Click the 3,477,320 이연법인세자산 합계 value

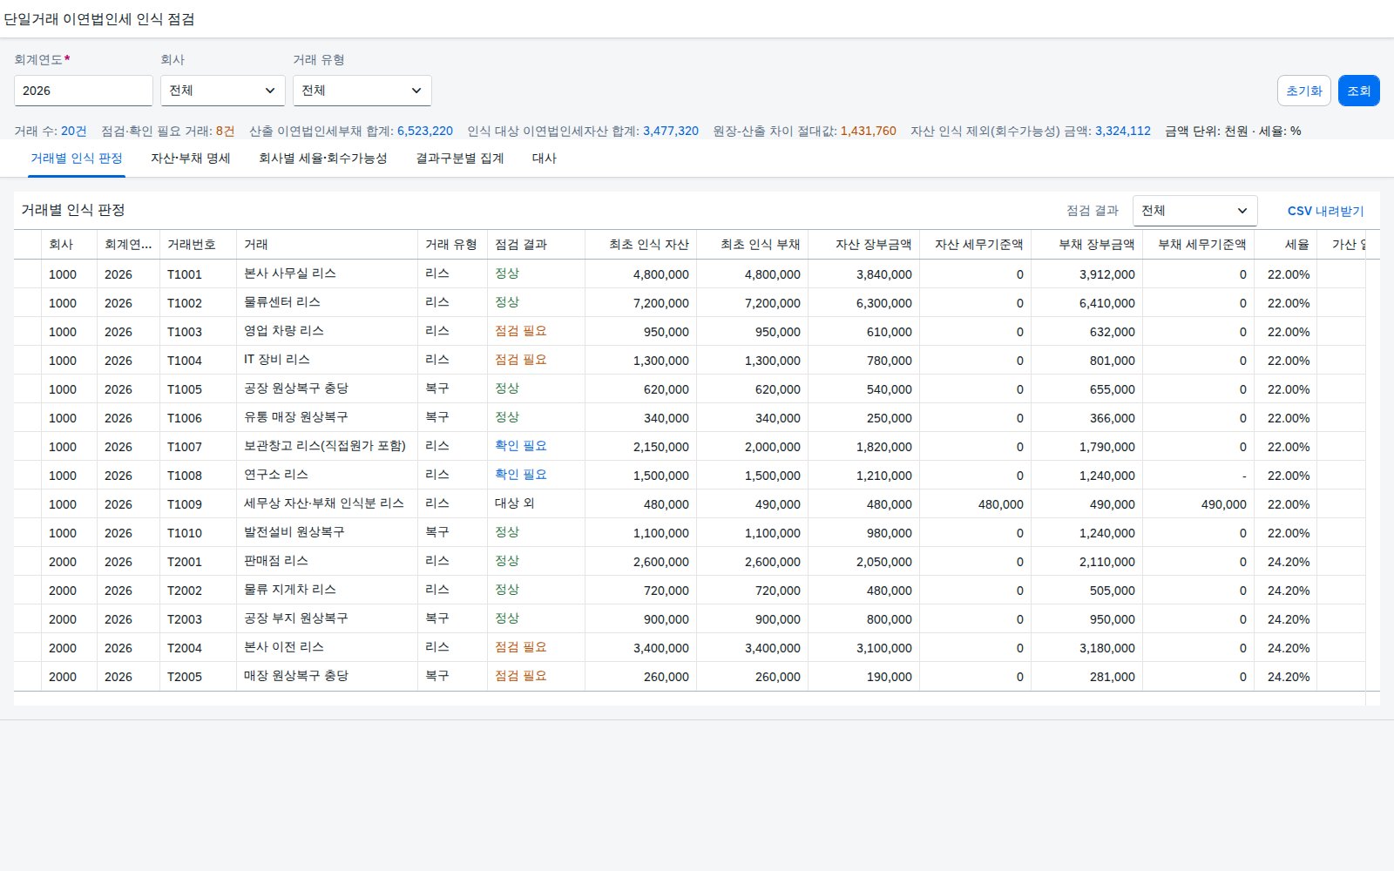[x=671, y=131]
